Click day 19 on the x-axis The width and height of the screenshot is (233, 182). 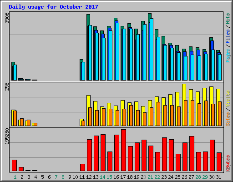click(x=137, y=177)
